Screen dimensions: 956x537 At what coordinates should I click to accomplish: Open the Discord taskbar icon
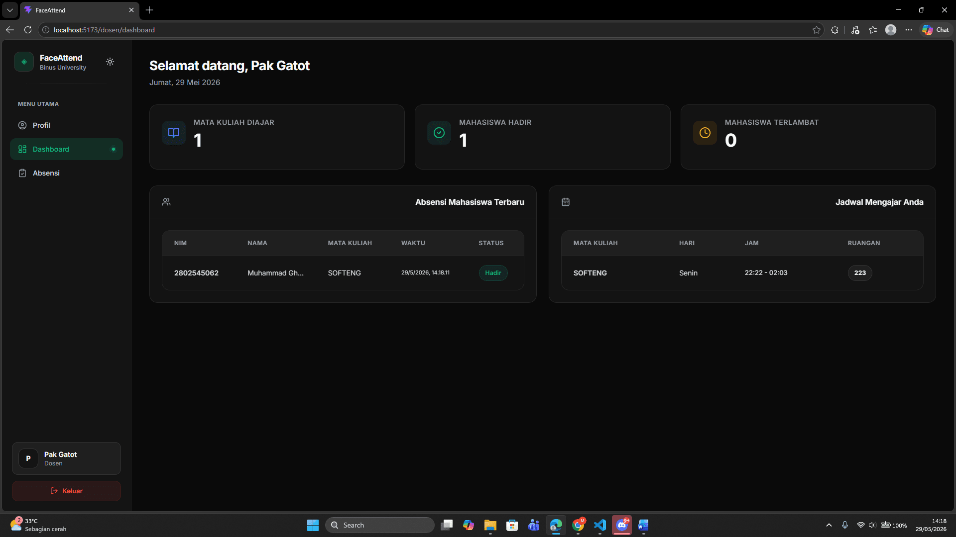click(x=622, y=525)
